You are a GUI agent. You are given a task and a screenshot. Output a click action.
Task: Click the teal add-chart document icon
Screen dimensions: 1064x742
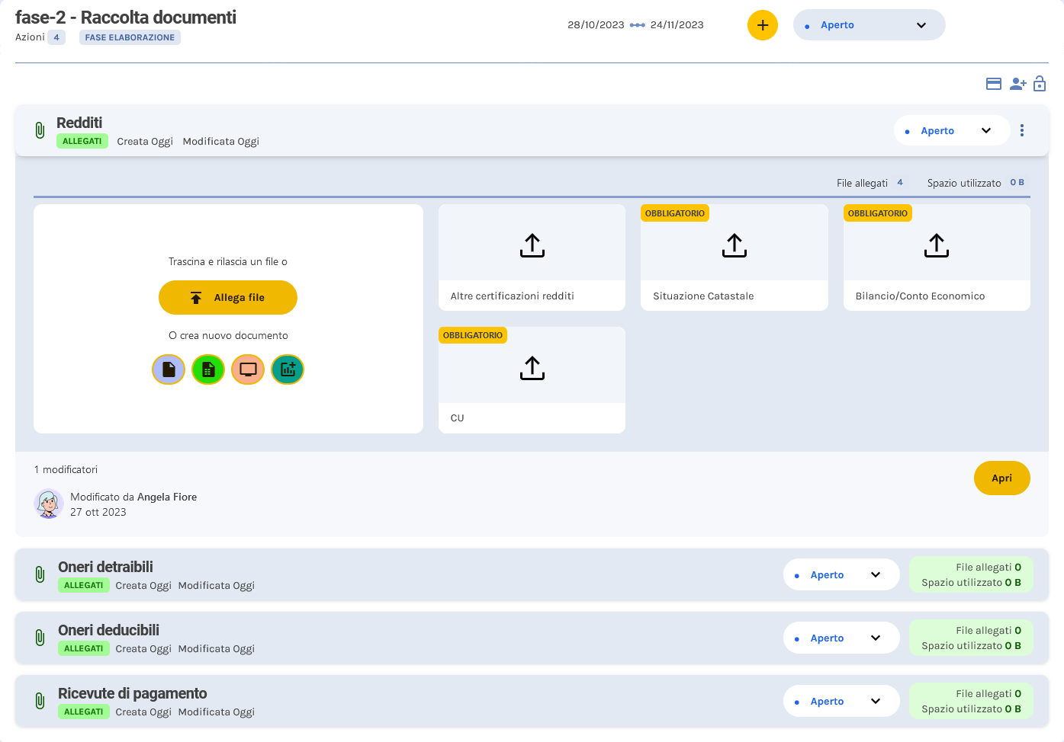point(288,369)
